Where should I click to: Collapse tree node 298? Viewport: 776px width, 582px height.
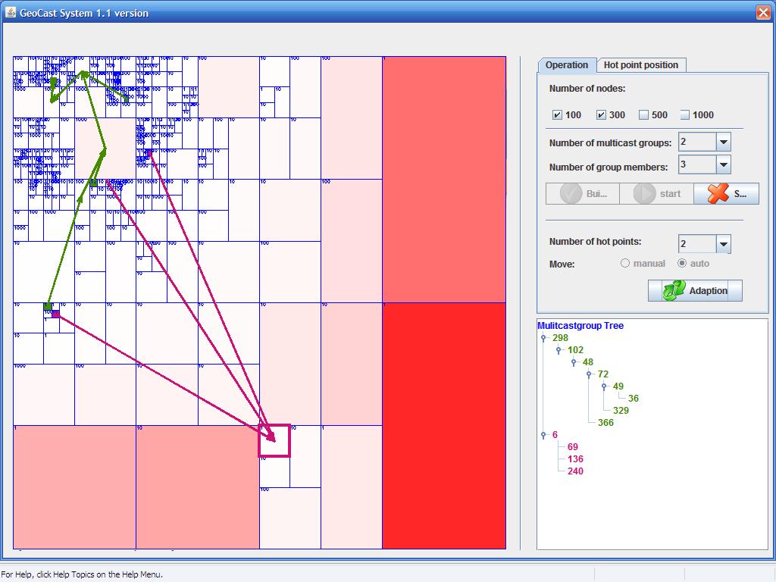pyautogui.click(x=543, y=338)
